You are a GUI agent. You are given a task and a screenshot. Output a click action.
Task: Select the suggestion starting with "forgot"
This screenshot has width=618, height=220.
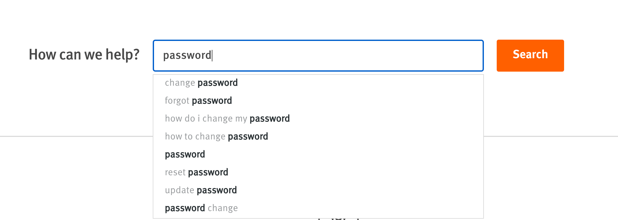point(198,101)
